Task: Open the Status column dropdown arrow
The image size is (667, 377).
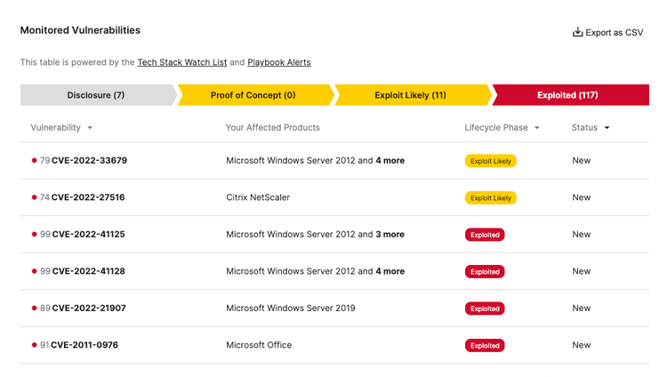Action: click(x=607, y=128)
